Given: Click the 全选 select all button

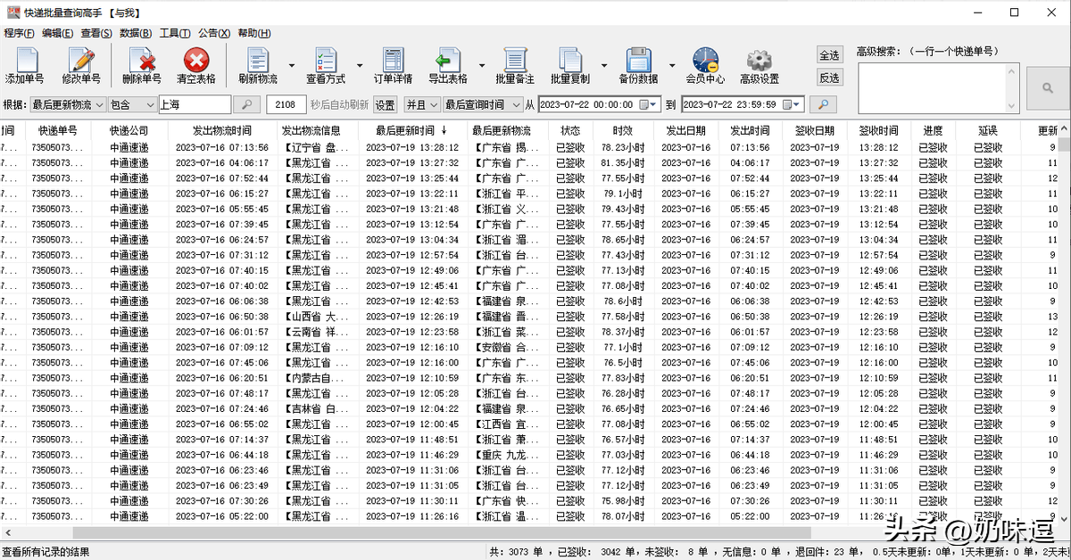Looking at the screenshot, I should 829,55.
